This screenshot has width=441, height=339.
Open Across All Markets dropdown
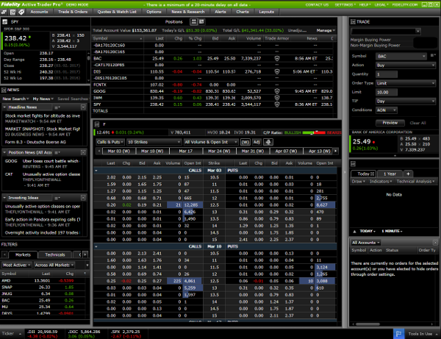pyautogui.click(x=54, y=265)
